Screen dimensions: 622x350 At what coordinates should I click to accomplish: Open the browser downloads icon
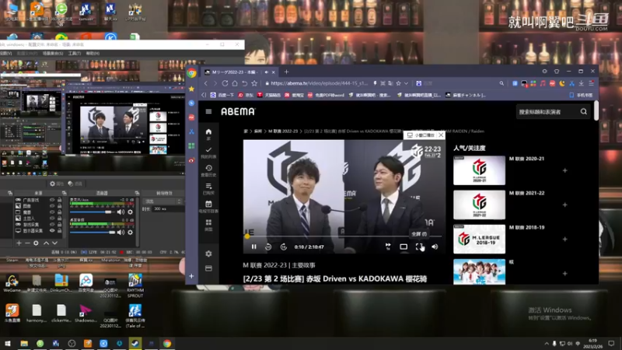point(581,83)
